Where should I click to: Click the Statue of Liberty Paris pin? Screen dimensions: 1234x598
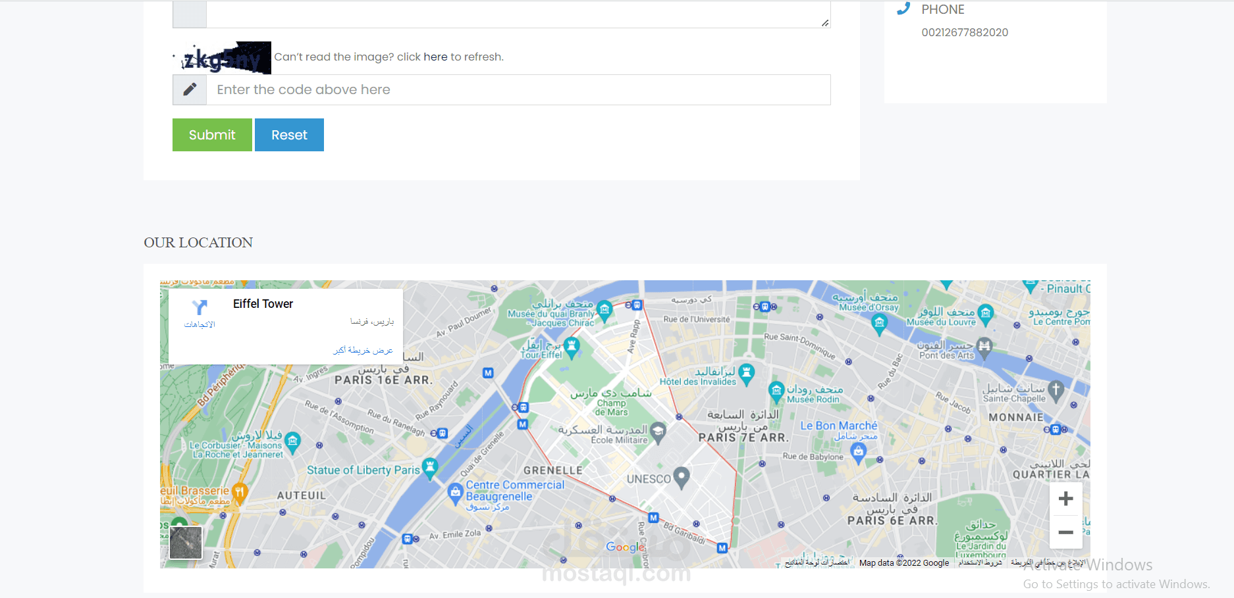pyautogui.click(x=430, y=468)
